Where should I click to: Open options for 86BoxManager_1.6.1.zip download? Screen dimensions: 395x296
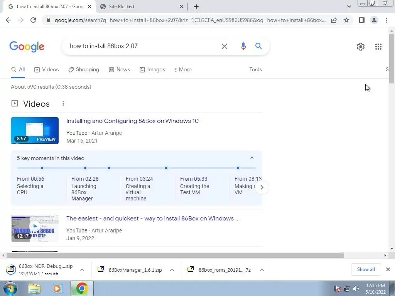(x=172, y=270)
